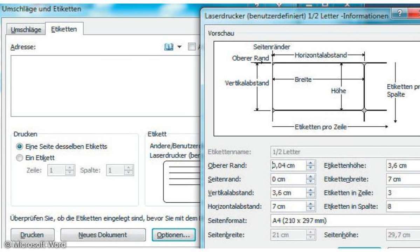
Task: Click the Horizontalabstand spinner arrows
Action: [310, 206]
